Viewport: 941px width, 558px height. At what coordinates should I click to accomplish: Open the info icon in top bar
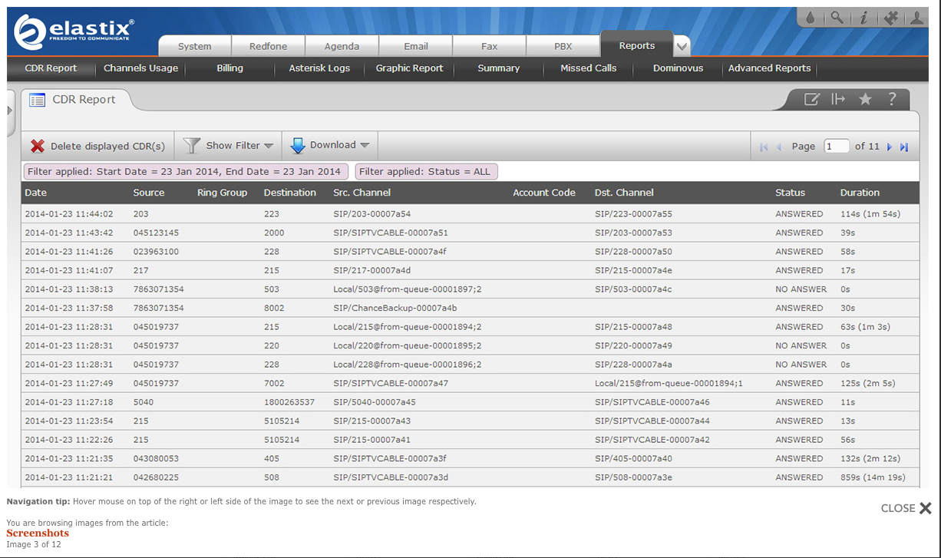pos(863,18)
